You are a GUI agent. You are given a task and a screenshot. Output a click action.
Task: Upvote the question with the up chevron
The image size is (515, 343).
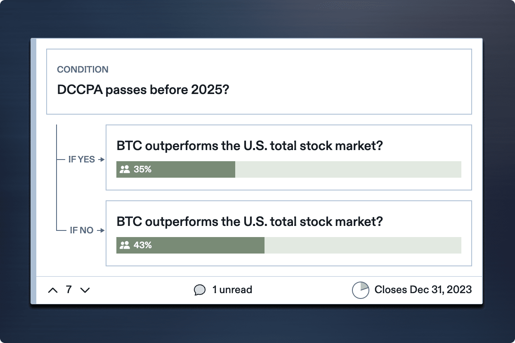(53, 290)
